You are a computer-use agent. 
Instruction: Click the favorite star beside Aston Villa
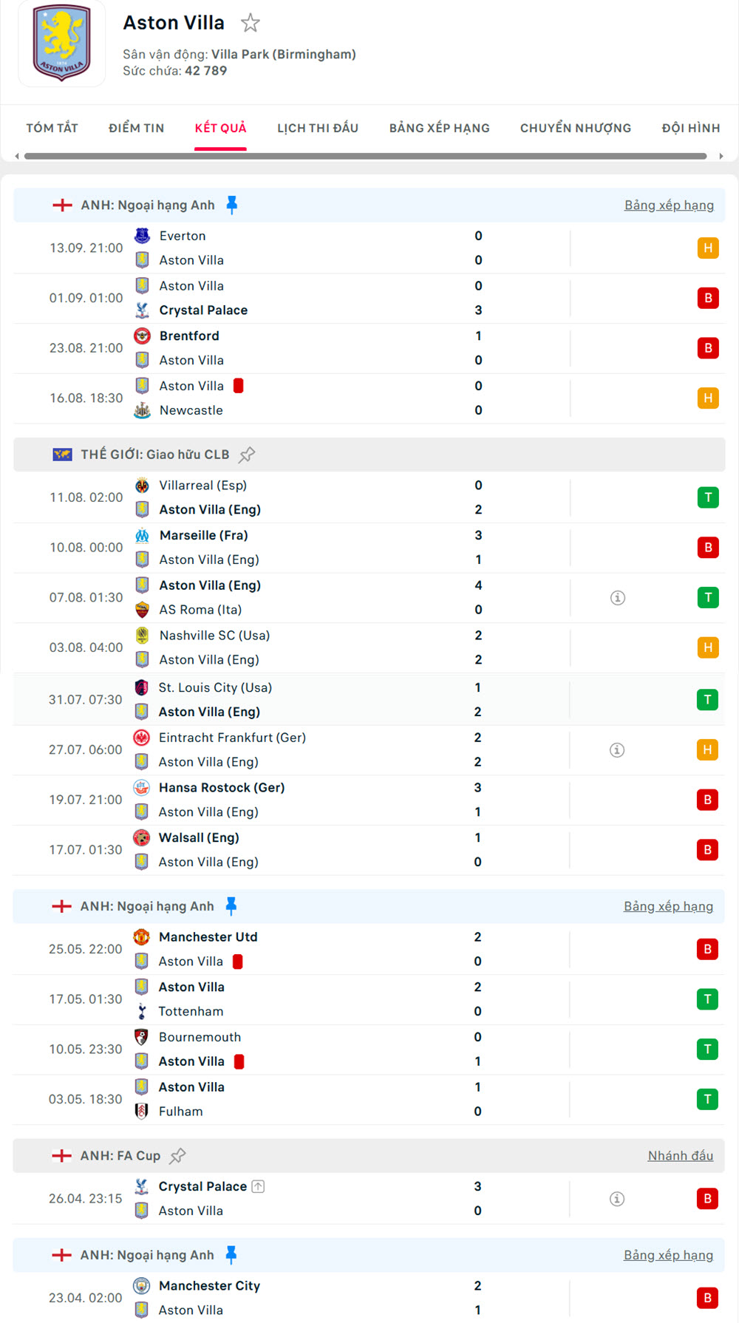pyautogui.click(x=251, y=24)
